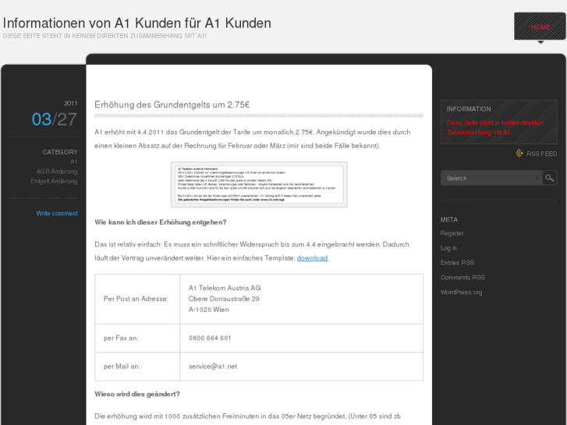
Task: Click the red disclaimer text in INFORMATION box
Action: 494,127
